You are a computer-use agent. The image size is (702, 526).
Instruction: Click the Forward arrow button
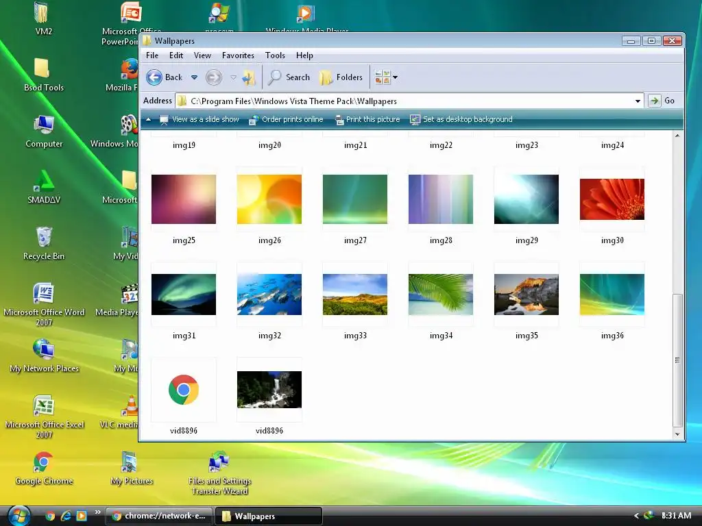pos(214,77)
